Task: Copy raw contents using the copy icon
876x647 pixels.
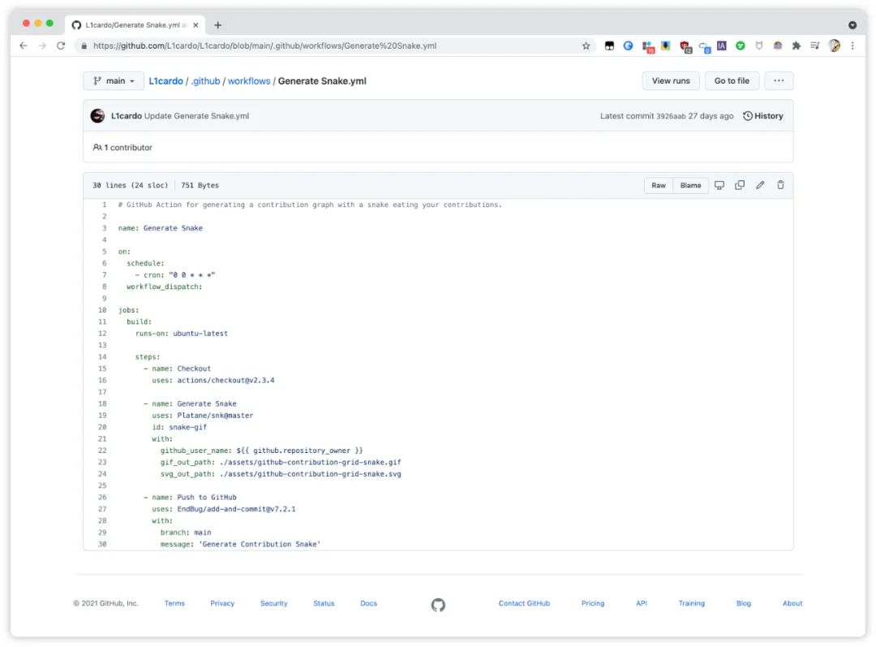Action: pyautogui.click(x=740, y=185)
